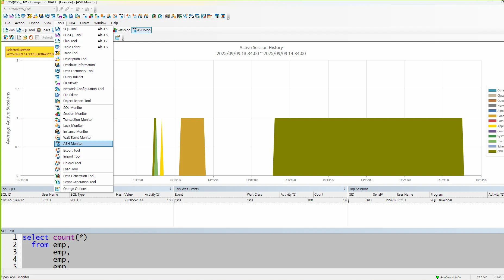Open PL/SQL Tool from the toolbar icon

(12, 16)
